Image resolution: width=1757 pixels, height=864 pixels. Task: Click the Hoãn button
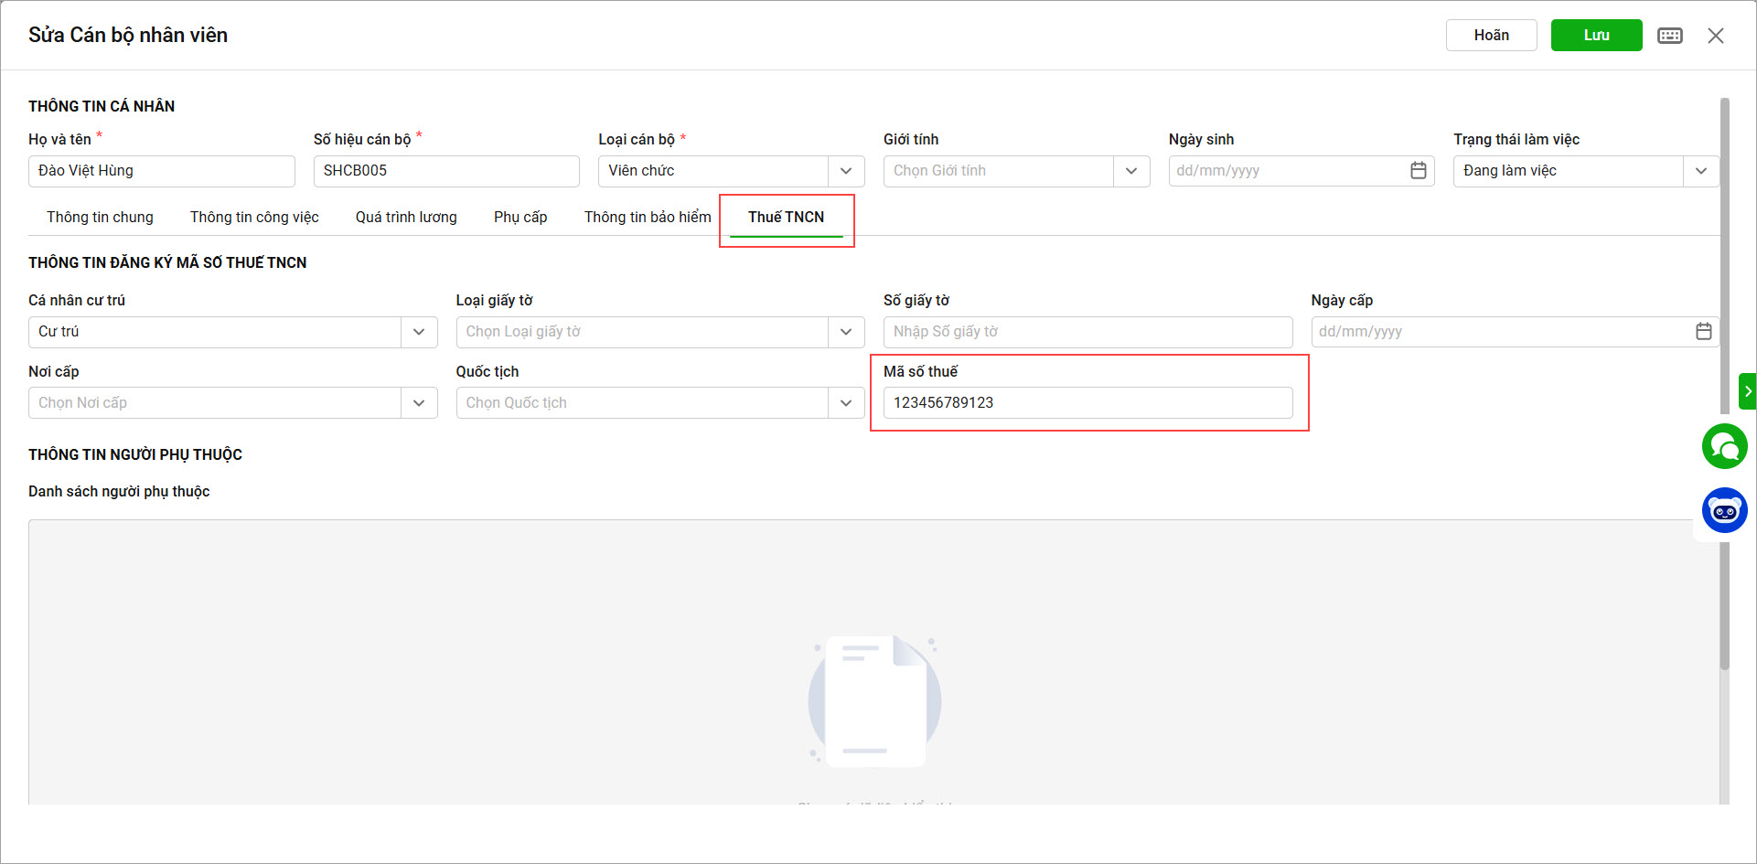1491,36
